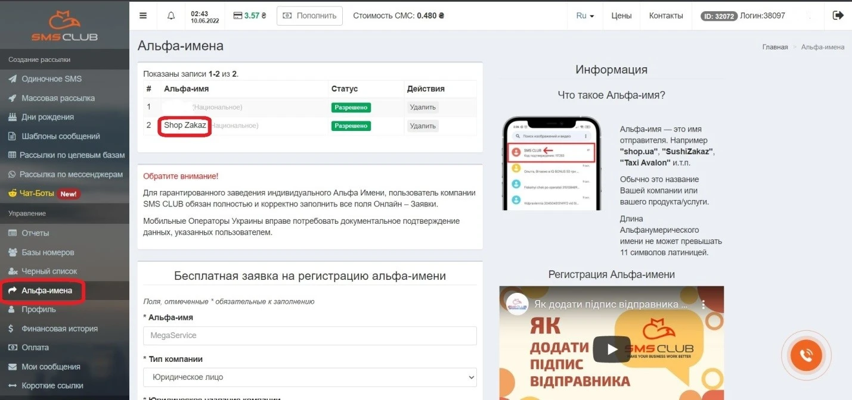Open notifications bell icon
852x400 pixels.
point(171,16)
